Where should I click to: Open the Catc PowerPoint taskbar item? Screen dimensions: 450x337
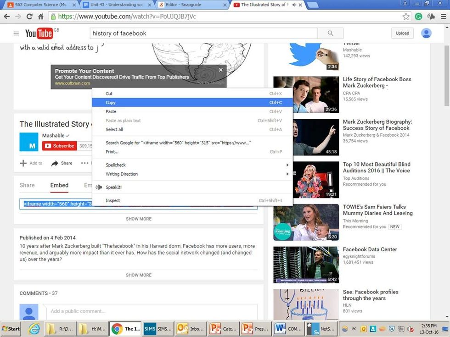click(223, 329)
